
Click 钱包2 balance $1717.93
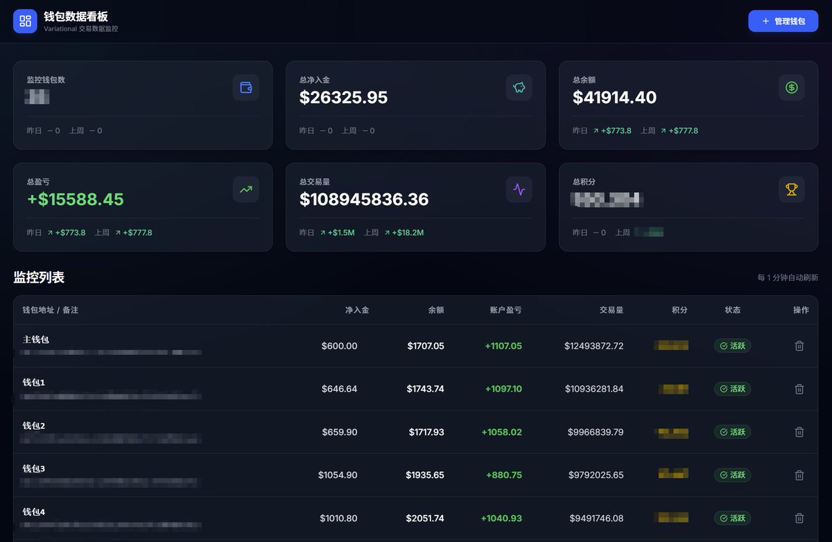click(x=426, y=432)
